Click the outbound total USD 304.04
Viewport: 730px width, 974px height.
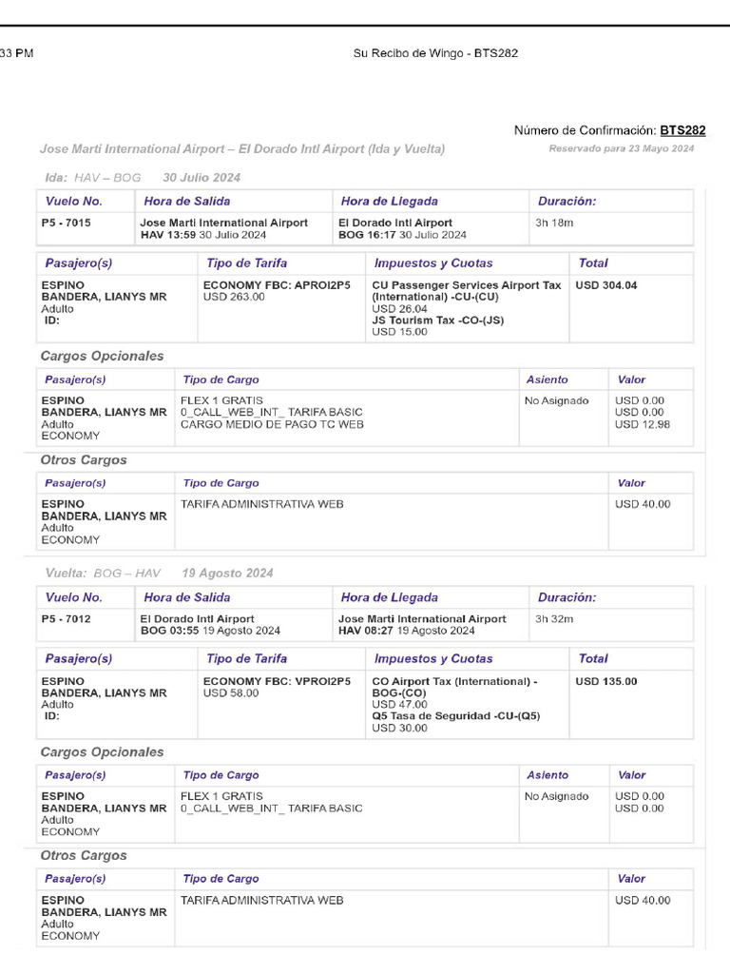pyautogui.click(x=606, y=285)
